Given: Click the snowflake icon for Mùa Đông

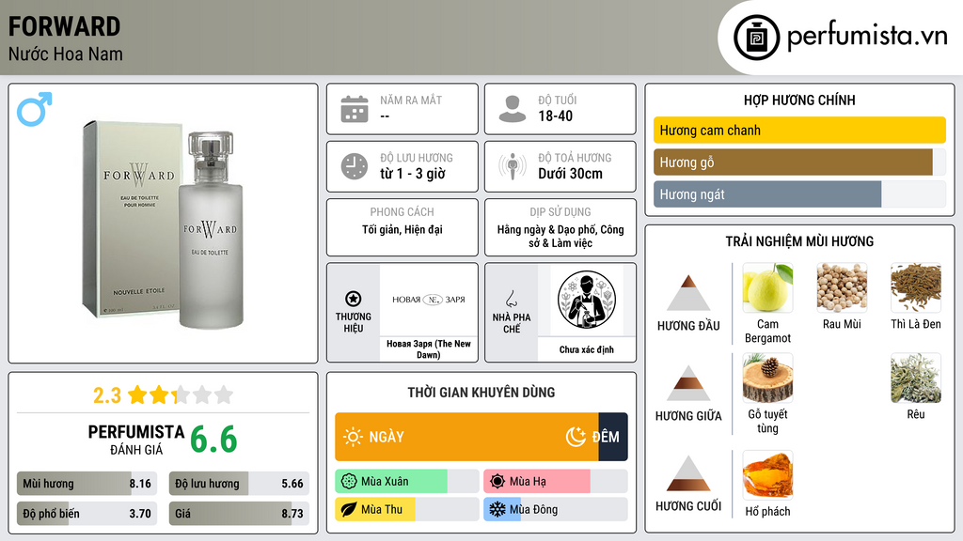Looking at the screenshot, I should click(497, 509).
